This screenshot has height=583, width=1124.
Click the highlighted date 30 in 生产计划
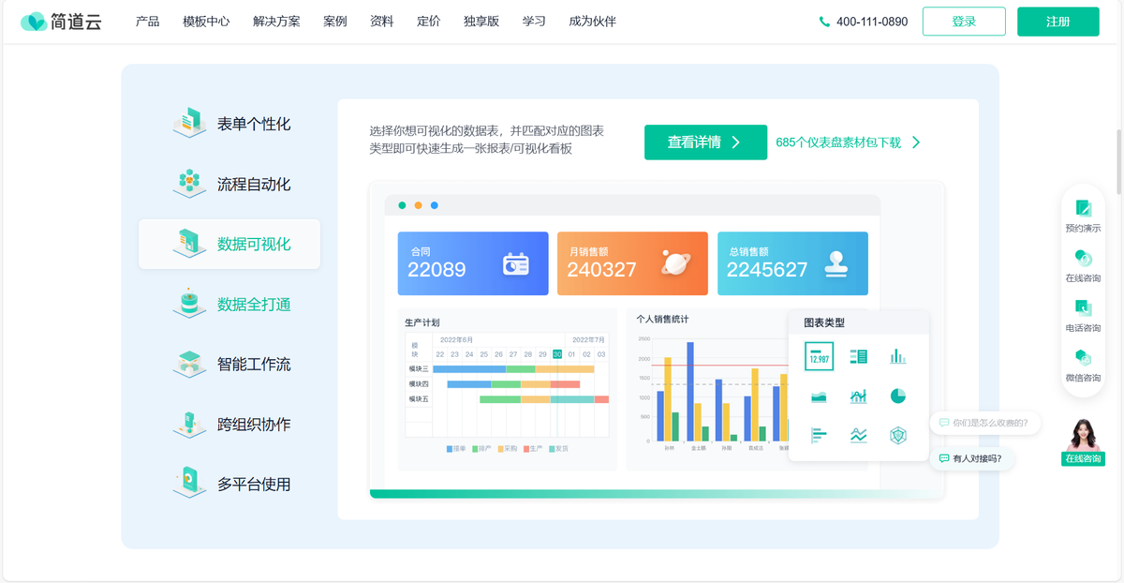[557, 354]
